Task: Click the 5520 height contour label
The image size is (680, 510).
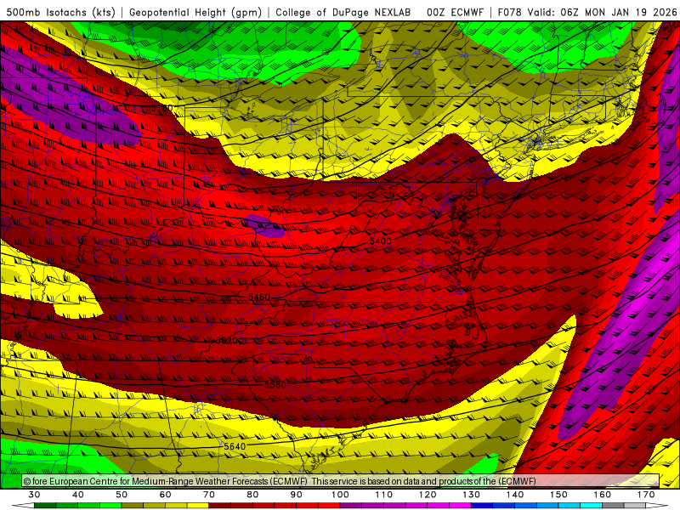Action: tap(226, 341)
